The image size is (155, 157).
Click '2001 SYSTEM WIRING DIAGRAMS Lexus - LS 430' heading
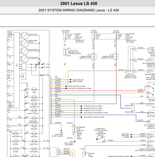[x=79, y=10]
